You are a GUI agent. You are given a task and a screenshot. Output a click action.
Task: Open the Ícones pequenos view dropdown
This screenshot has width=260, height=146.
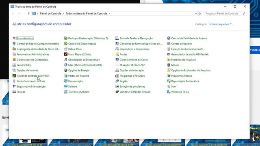pos(220,24)
